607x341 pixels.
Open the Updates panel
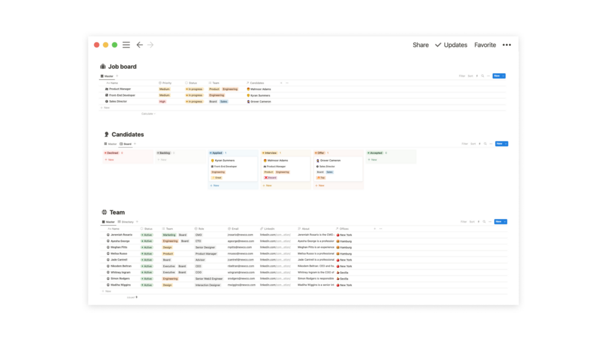point(451,45)
